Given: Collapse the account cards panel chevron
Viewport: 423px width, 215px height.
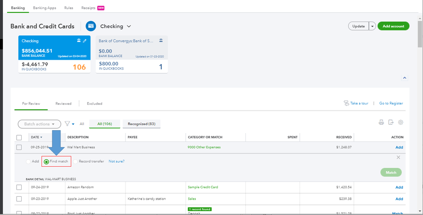Looking at the screenshot, I should [x=404, y=78].
